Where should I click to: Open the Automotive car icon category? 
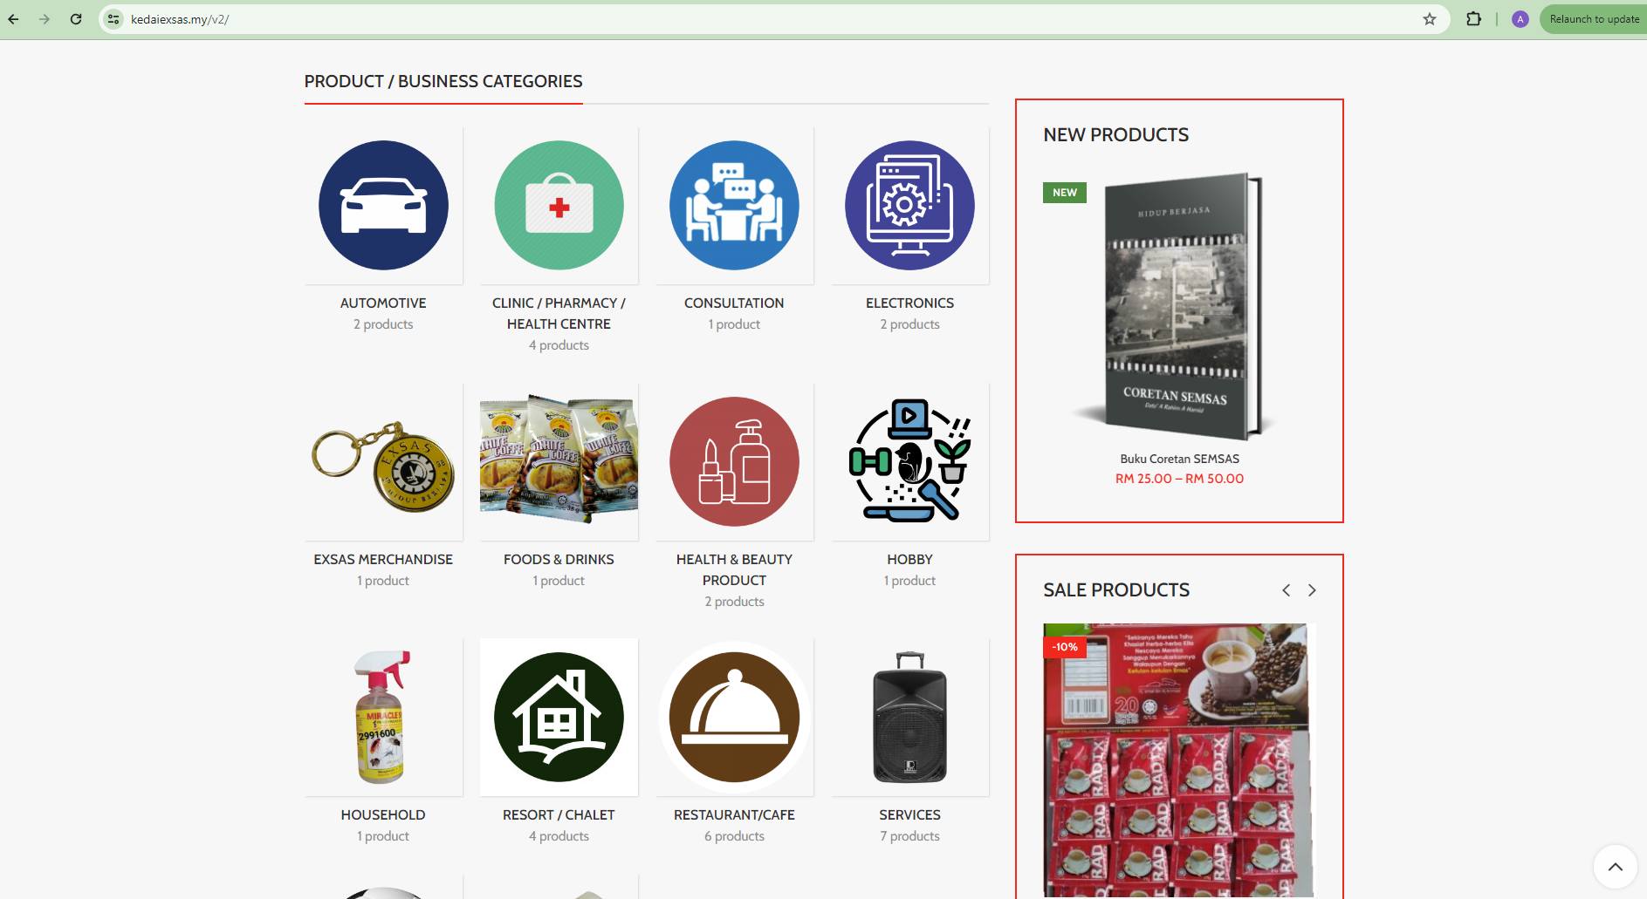pos(383,205)
